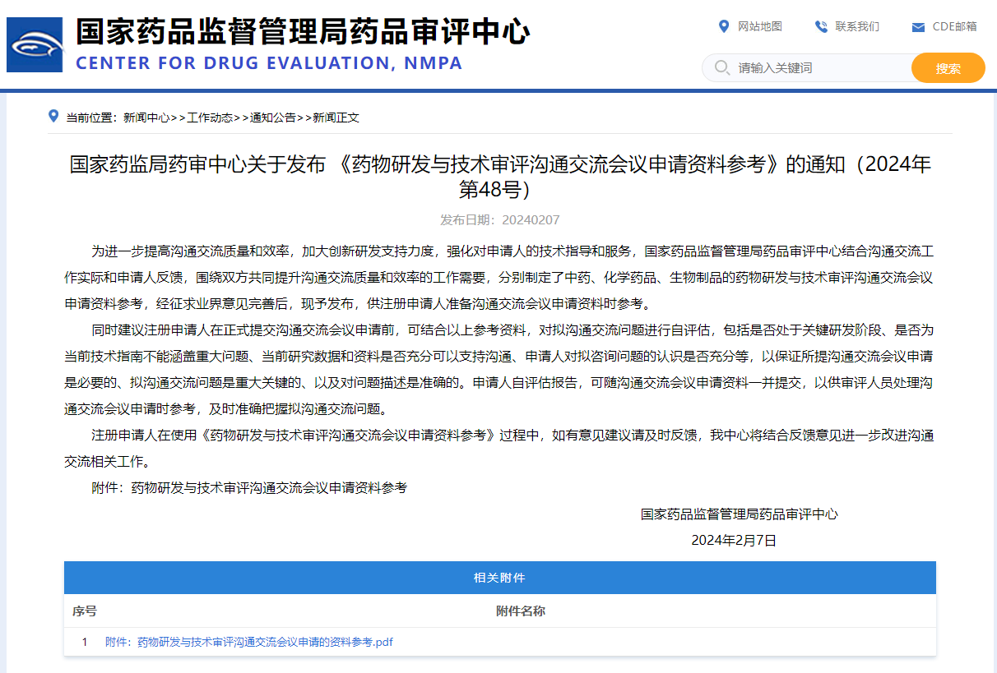Image resolution: width=997 pixels, height=673 pixels.
Task: Click the 序号 column header
Action: point(84,611)
